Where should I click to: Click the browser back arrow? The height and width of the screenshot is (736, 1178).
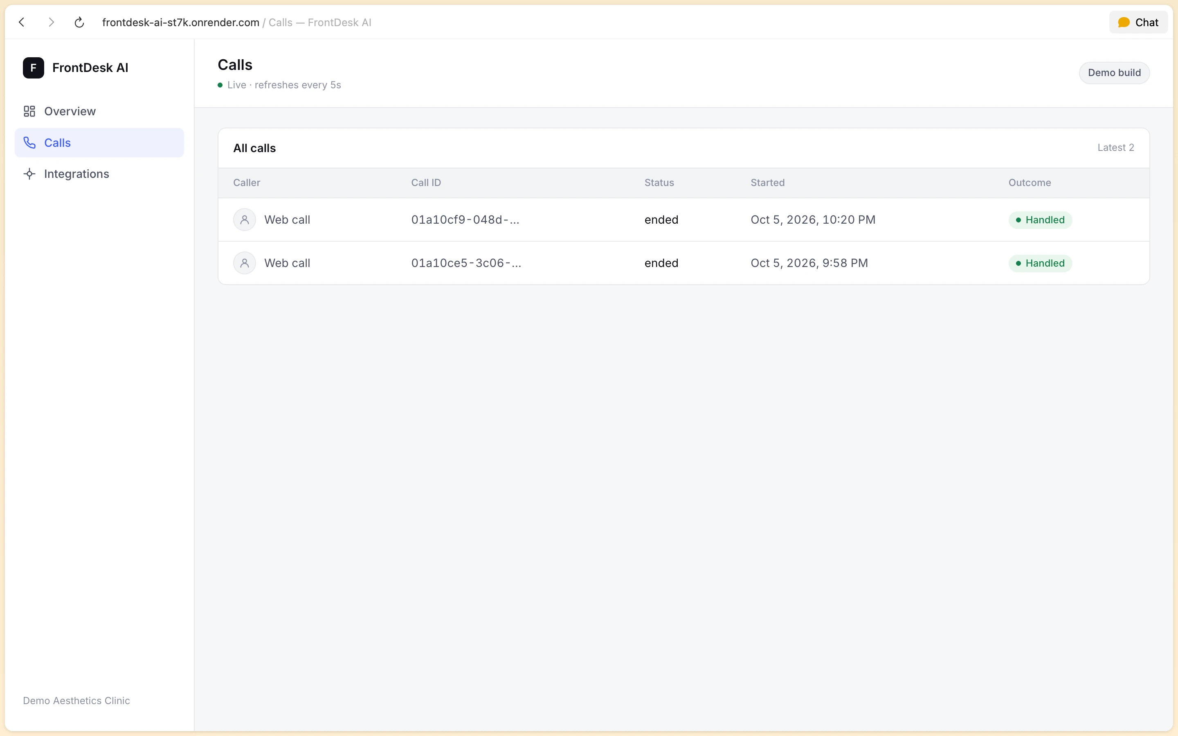(22, 22)
